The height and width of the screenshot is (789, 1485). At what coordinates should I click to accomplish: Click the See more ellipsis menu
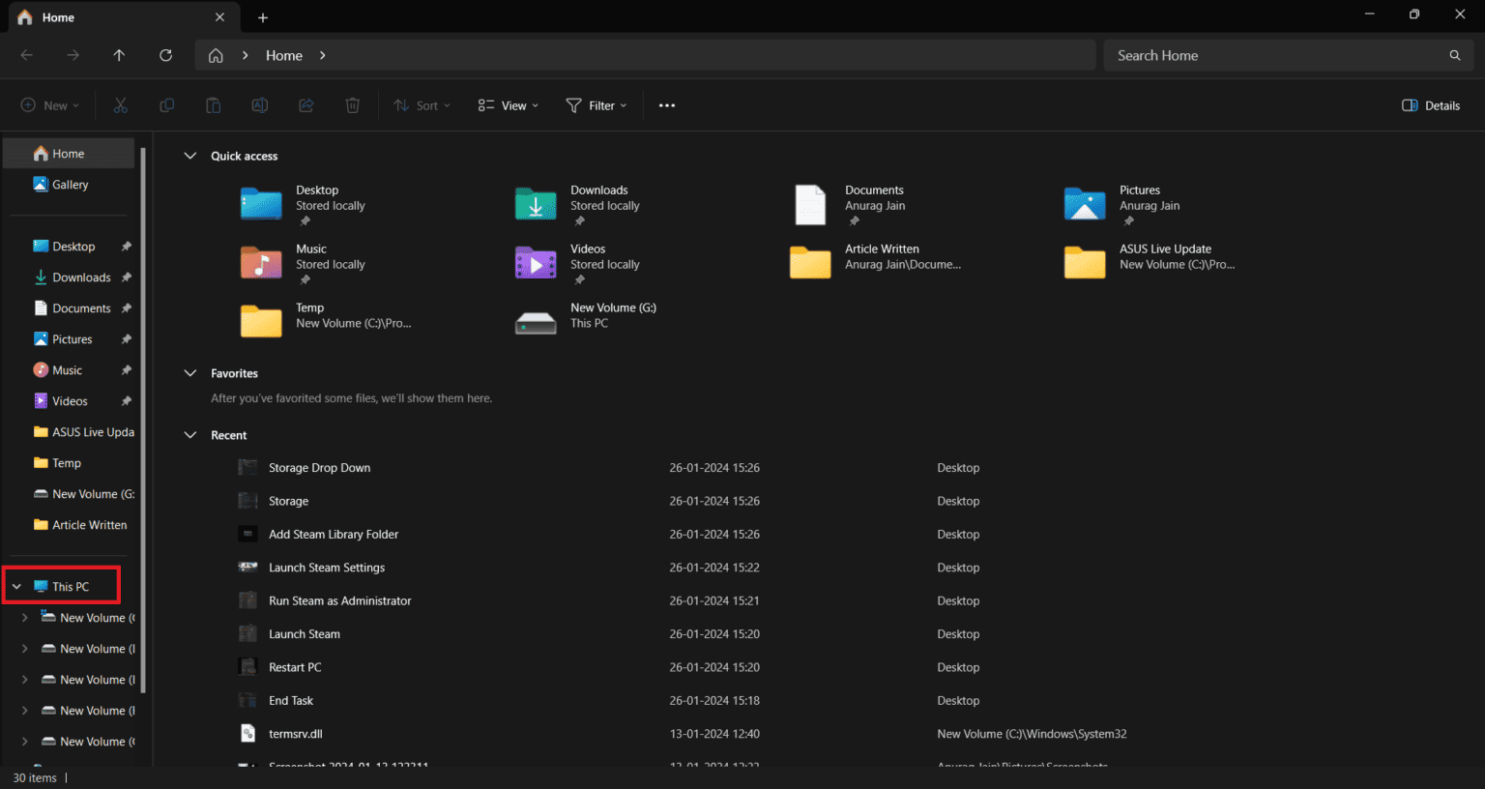coord(666,104)
